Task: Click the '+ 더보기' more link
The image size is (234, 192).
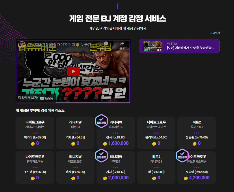Action: (x=215, y=33)
